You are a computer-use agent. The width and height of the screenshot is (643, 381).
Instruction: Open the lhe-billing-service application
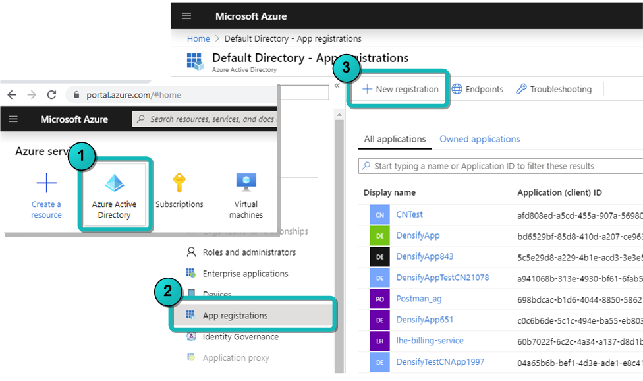[430, 341]
